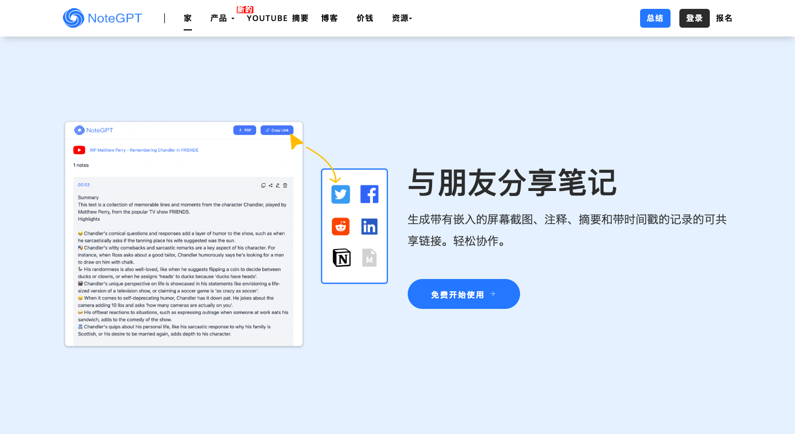Click the Twitter share icon
This screenshot has width=795, height=434.
(x=341, y=194)
